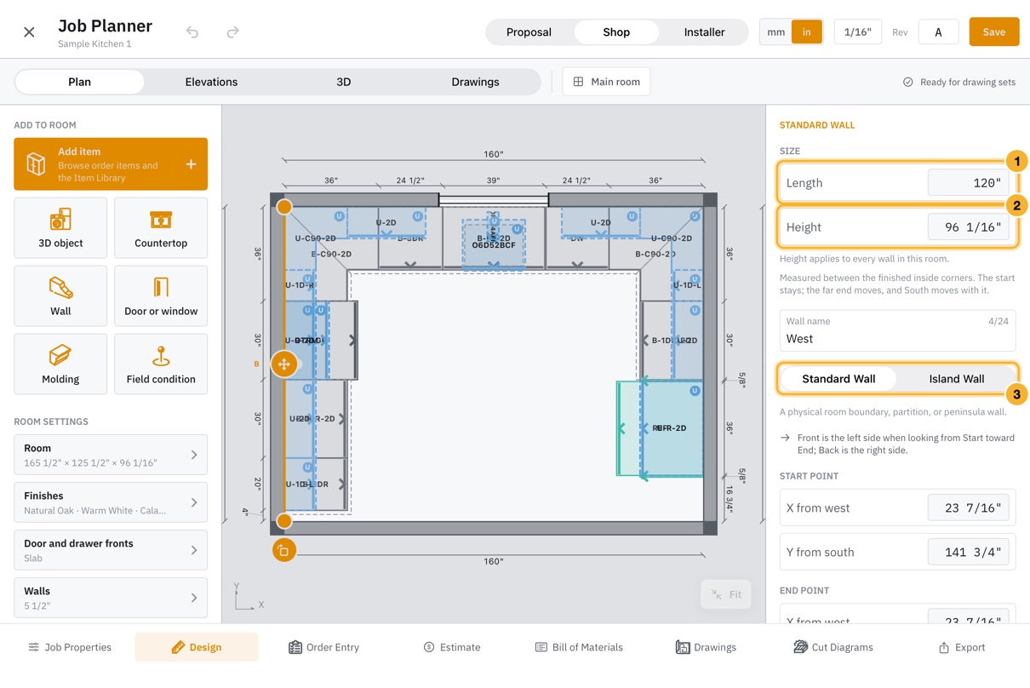Save the job plan
1030x688 pixels.
993,32
